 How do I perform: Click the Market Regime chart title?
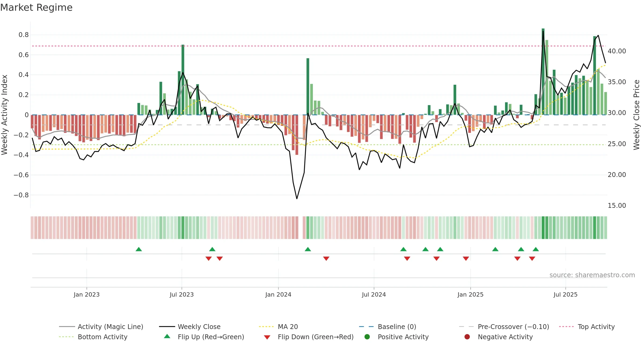coord(36,8)
